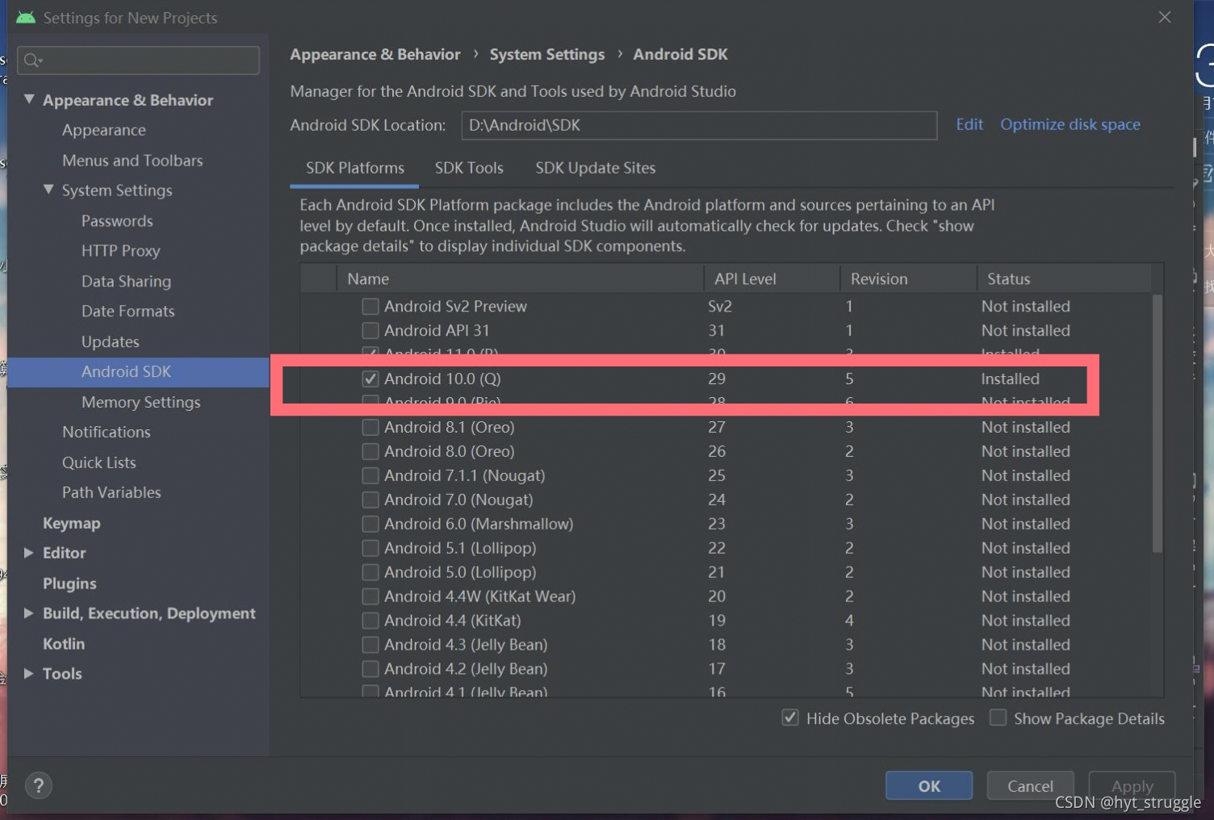Click the SDK platforms table scrollbar
This screenshot has height=820, width=1214.
click(x=1157, y=424)
